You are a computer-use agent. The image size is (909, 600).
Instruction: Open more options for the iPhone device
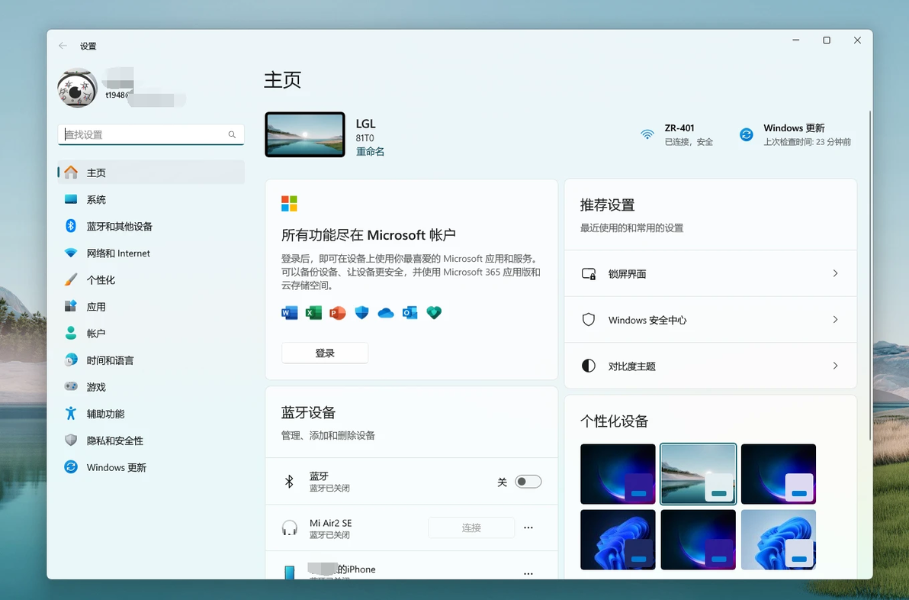pos(528,573)
